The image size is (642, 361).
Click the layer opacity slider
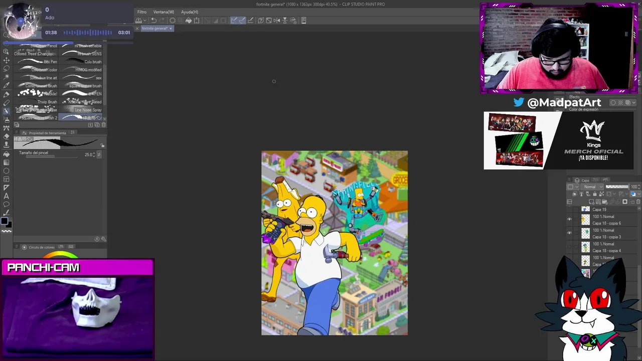(x=617, y=187)
